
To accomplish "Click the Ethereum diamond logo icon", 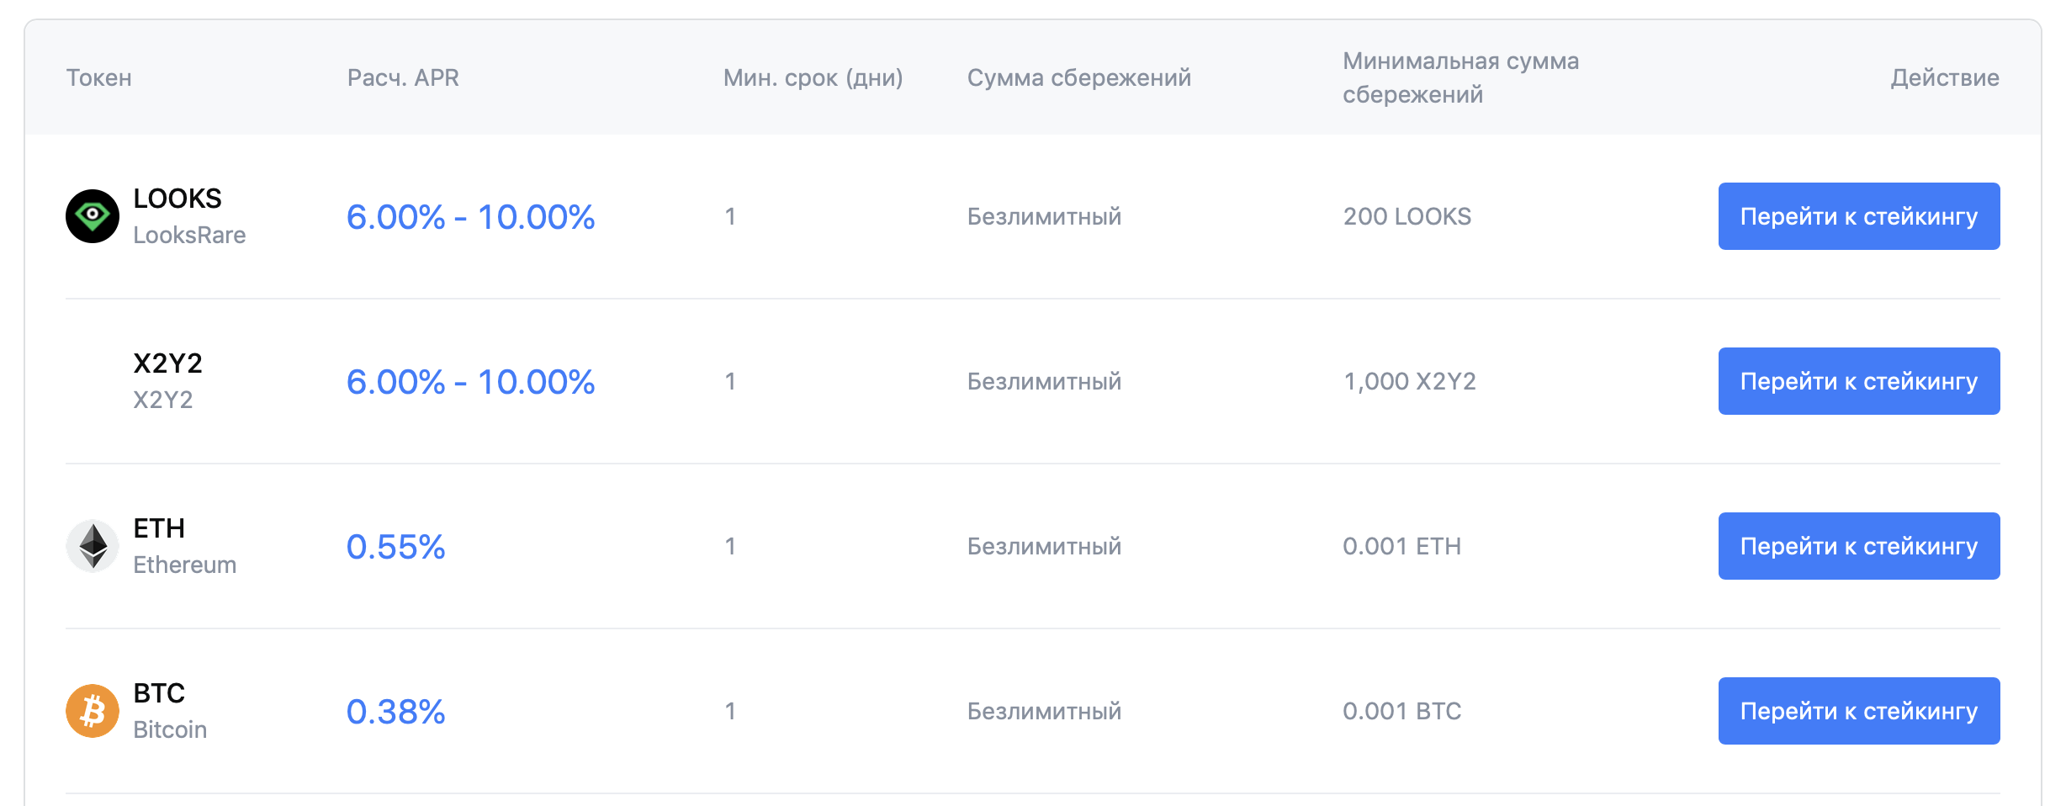I will 93,546.
